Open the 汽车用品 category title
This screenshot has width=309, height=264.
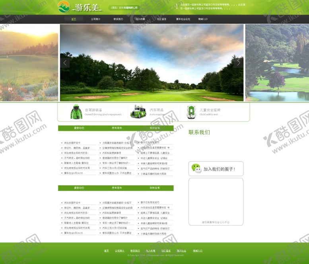click(x=156, y=110)
